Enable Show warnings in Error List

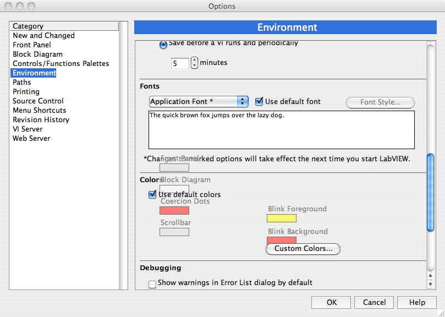pos(152,285)
